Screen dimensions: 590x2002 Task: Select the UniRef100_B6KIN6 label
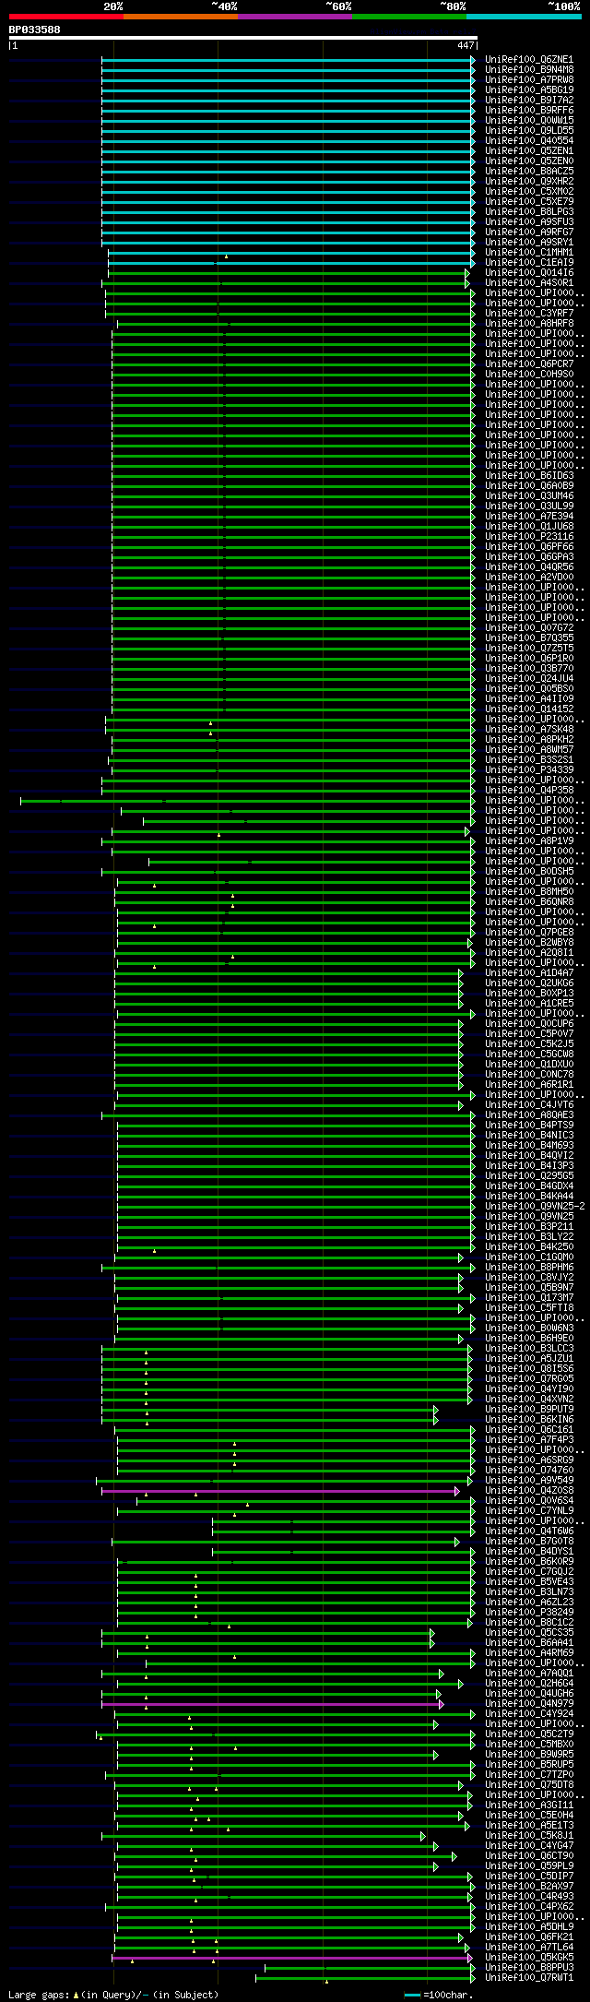coord(529,1420)
